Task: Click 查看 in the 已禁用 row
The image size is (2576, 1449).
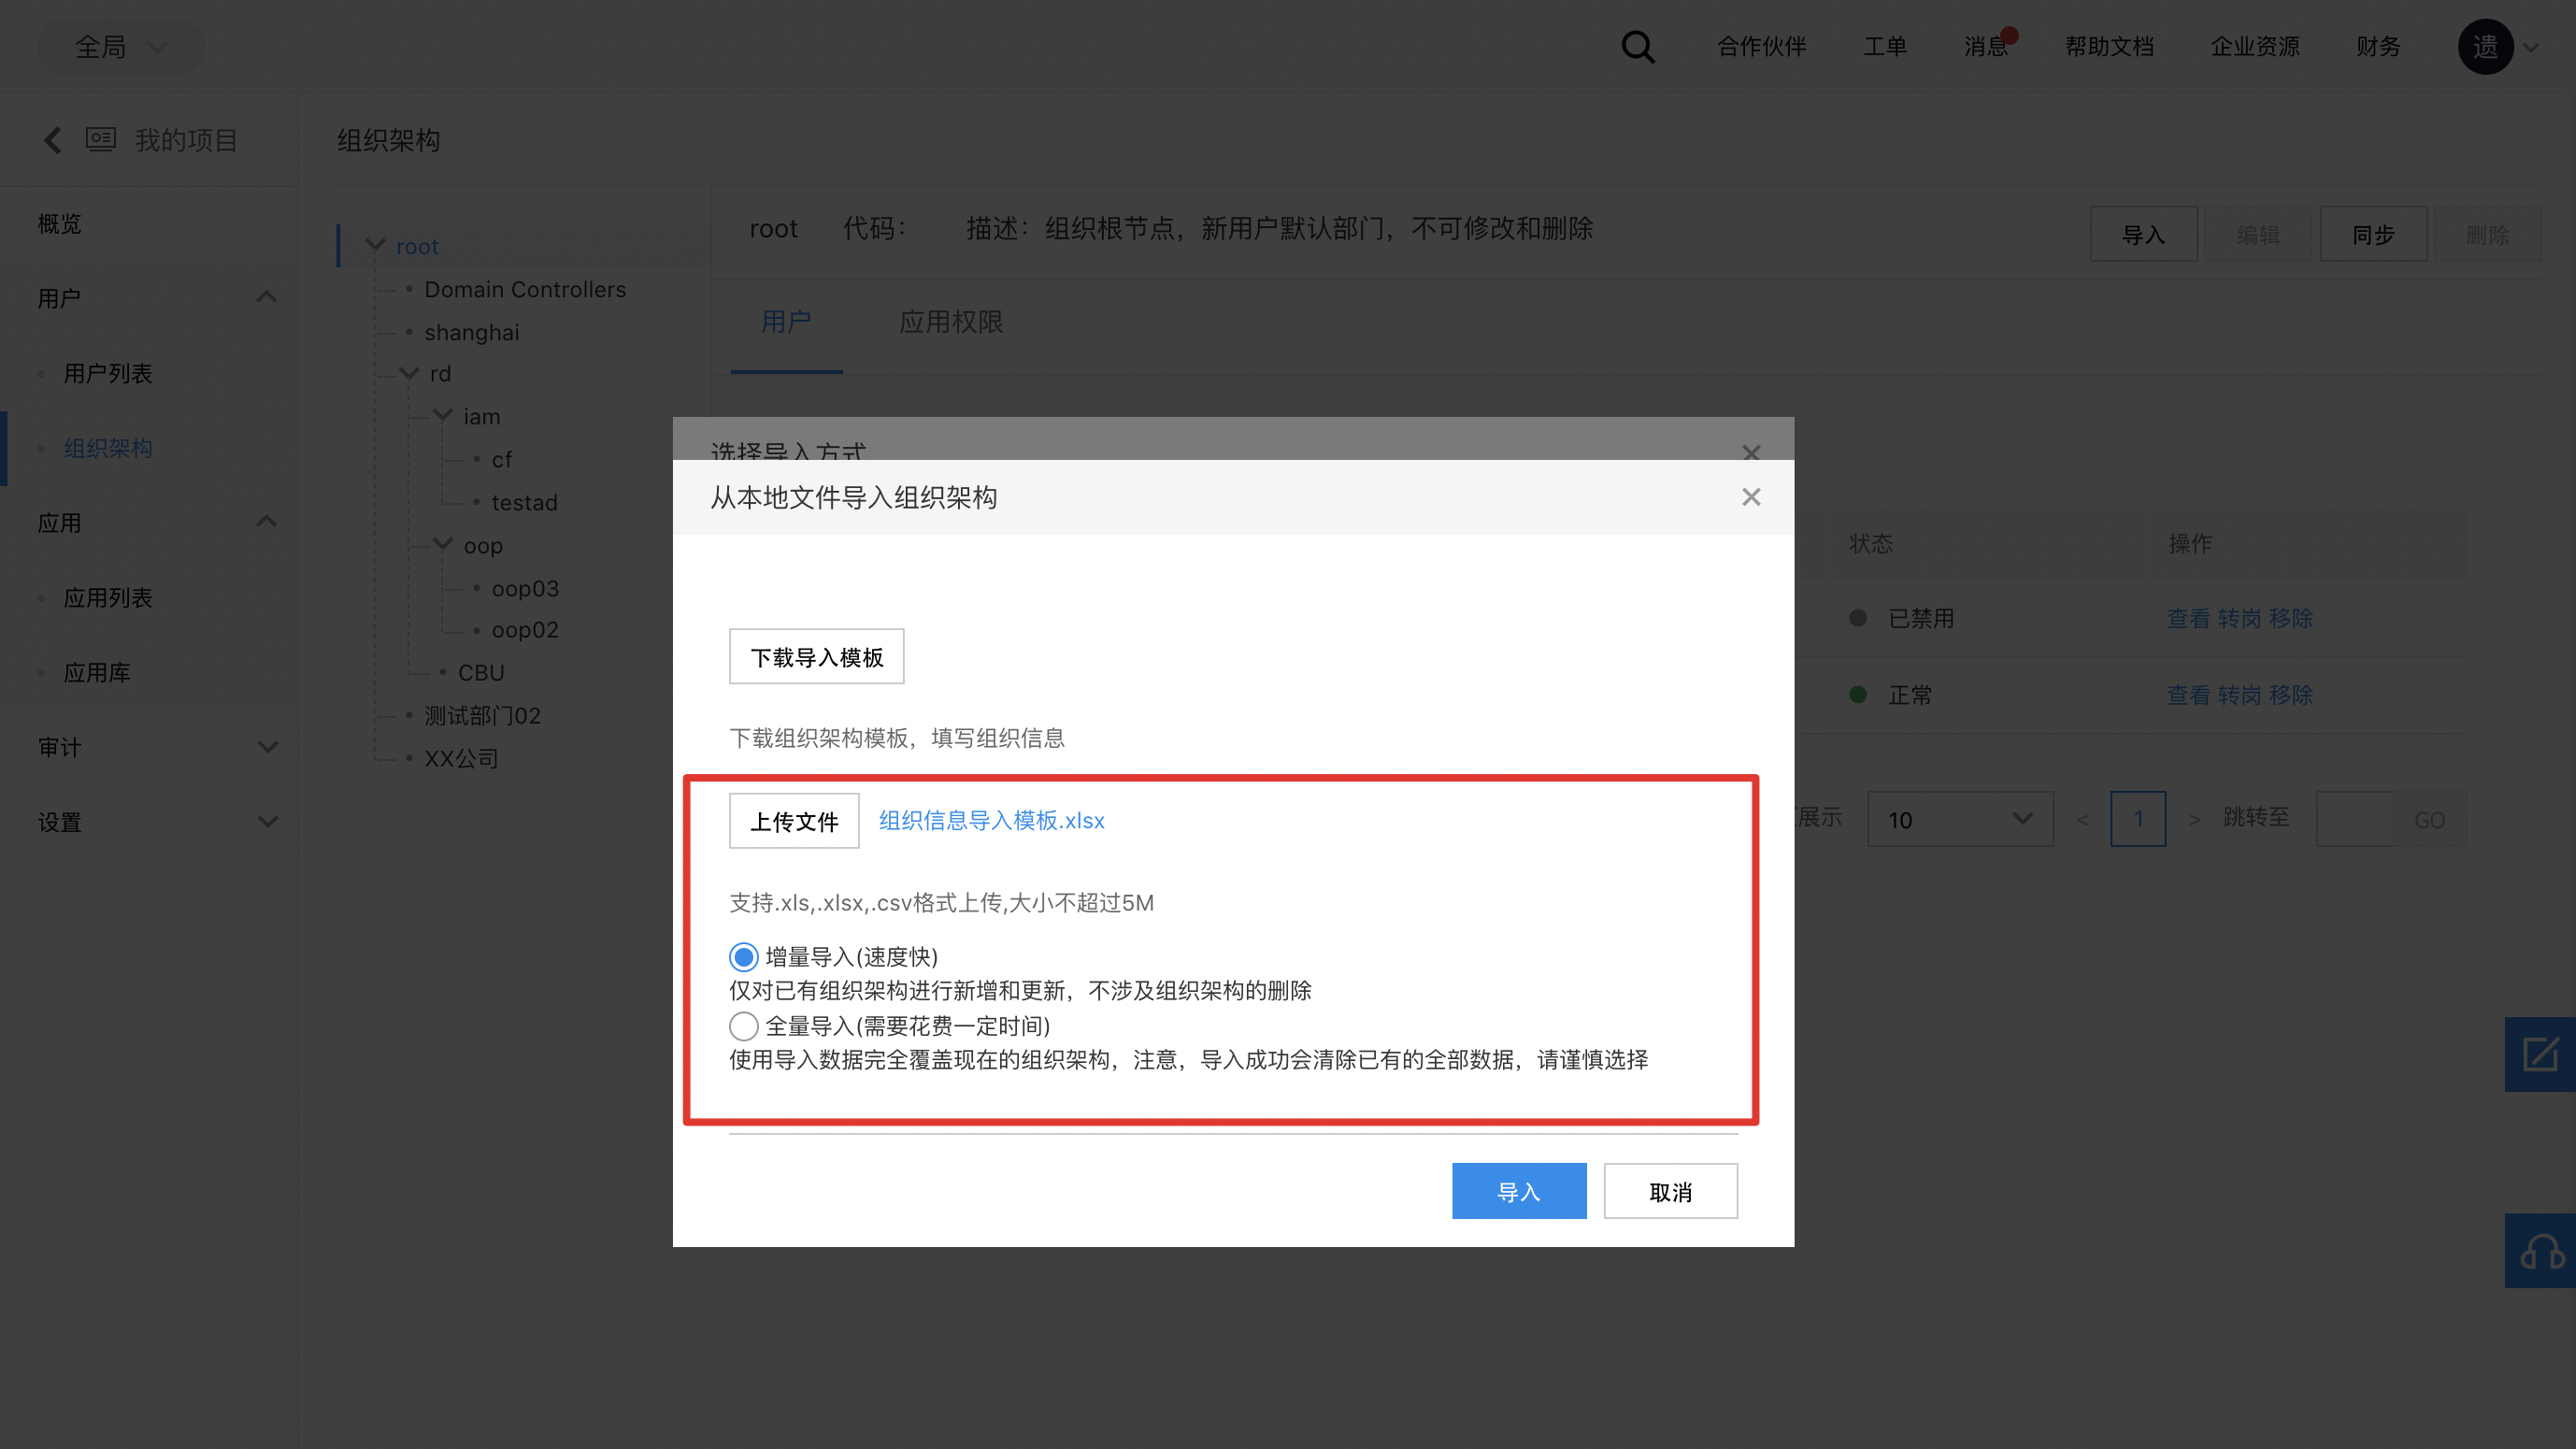Action: [x=2189, y=618]
